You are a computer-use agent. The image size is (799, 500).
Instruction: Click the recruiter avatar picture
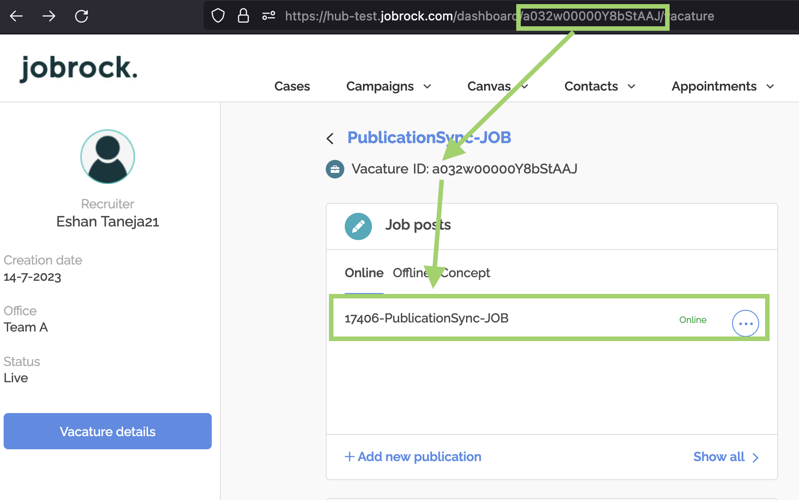[108, 157]
